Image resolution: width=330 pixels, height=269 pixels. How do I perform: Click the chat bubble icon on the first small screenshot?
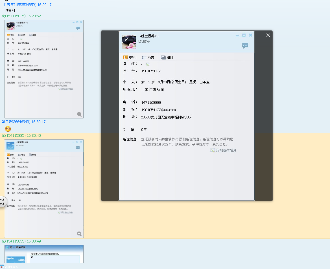tap(78, 28)
